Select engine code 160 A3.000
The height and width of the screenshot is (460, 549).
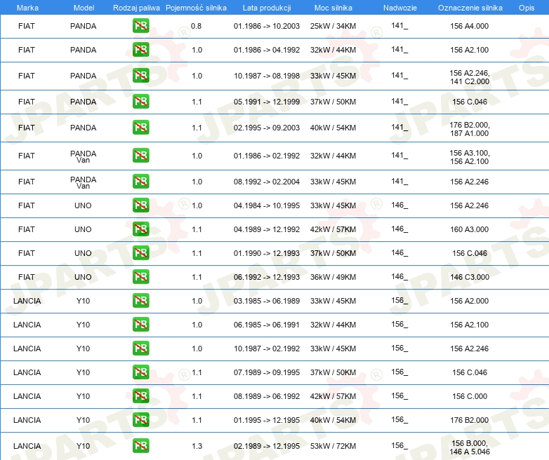point(469,229)
